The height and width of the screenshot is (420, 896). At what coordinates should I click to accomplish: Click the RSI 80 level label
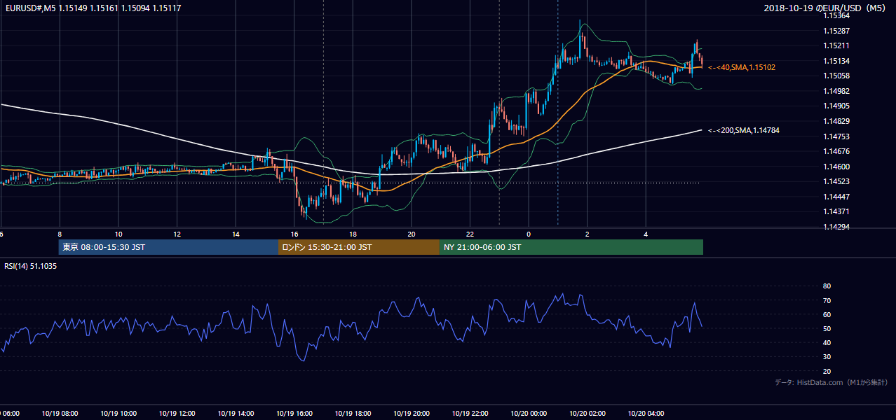(x=827, y=286)
